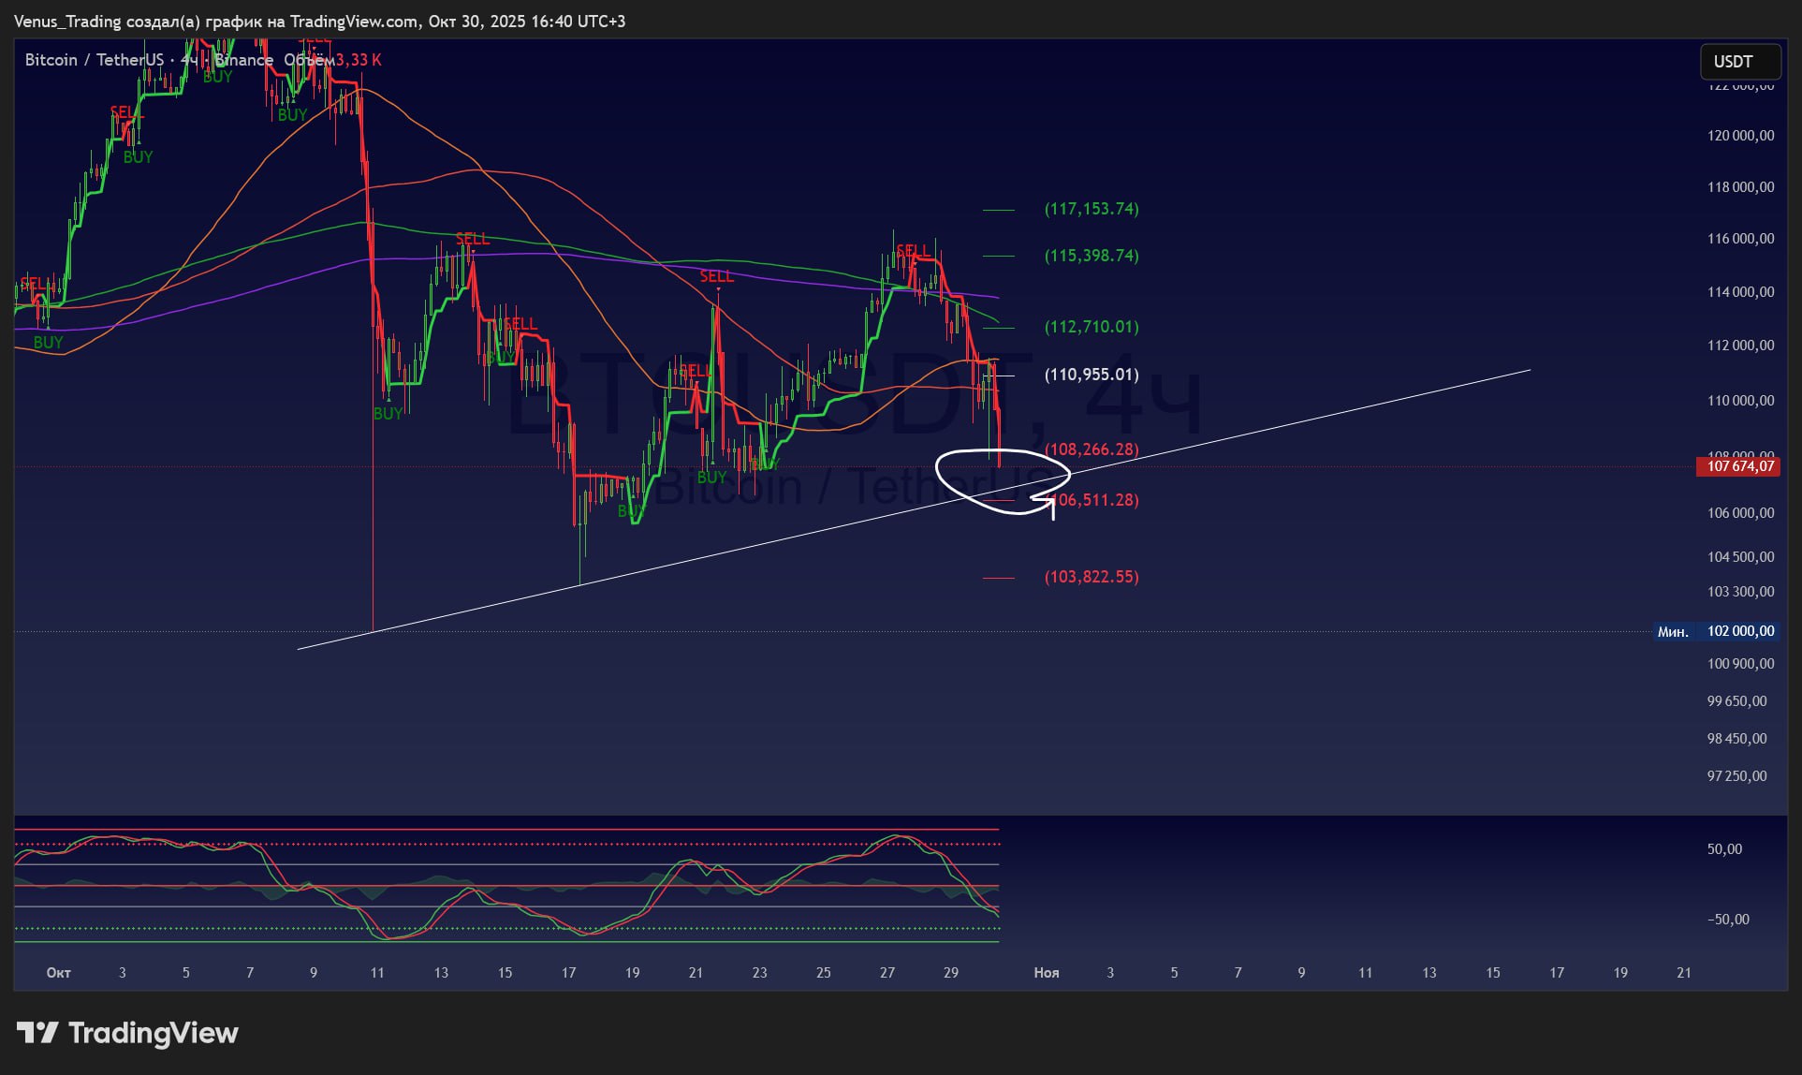Click the Ноя month label on timeline
This screenshot has width=1802, height=1075.
pos(1046,972)
